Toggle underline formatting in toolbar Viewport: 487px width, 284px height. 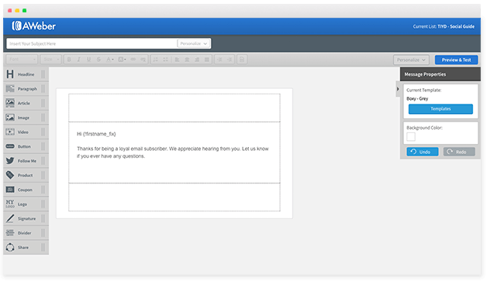pyautogui.click(x=89, y=60)
